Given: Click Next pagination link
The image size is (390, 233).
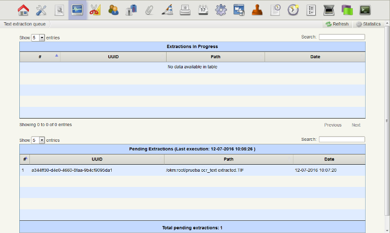Looking at the screenshot, I should [x=356, y=125].
